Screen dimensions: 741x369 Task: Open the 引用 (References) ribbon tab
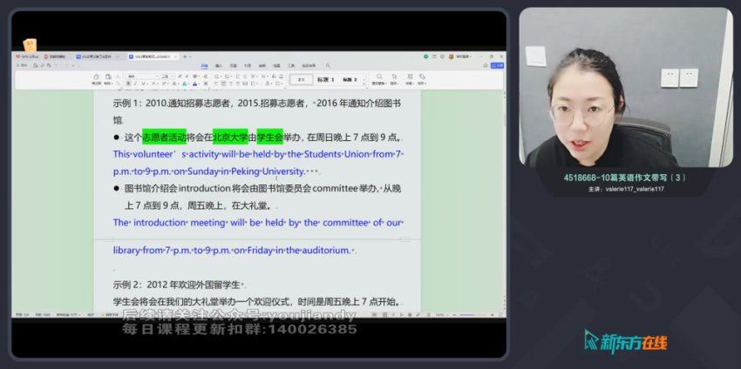point(248,65)
